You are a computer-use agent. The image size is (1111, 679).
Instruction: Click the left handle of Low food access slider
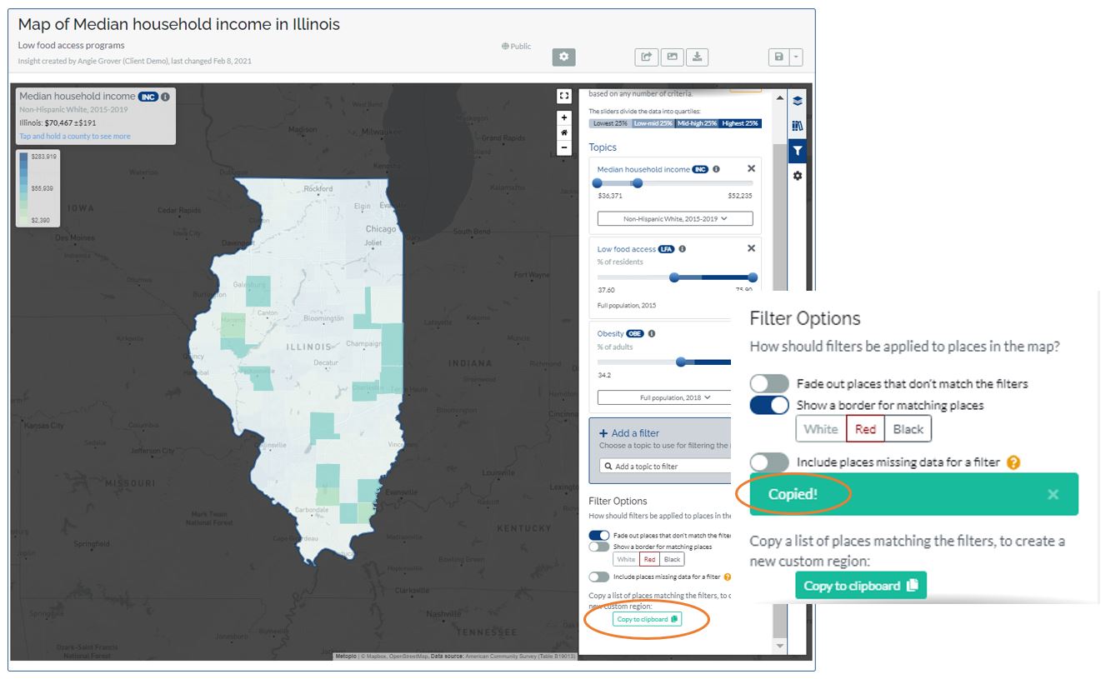tap(674, 277)
